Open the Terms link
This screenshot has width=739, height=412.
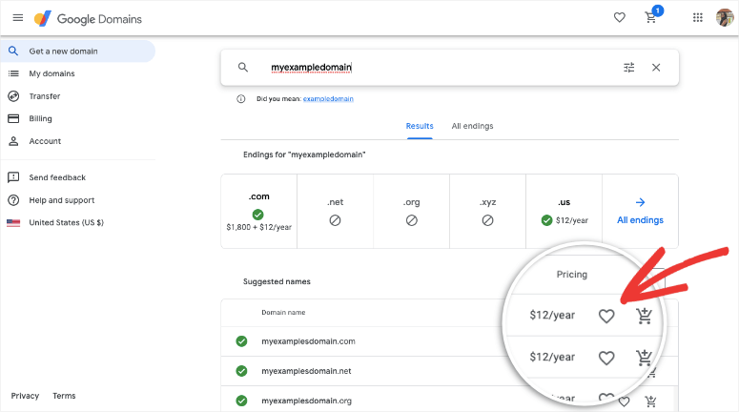click(64, 396)
